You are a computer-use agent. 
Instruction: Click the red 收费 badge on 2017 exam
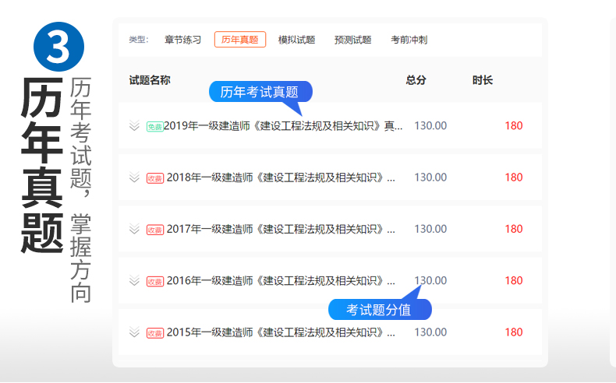155,230
